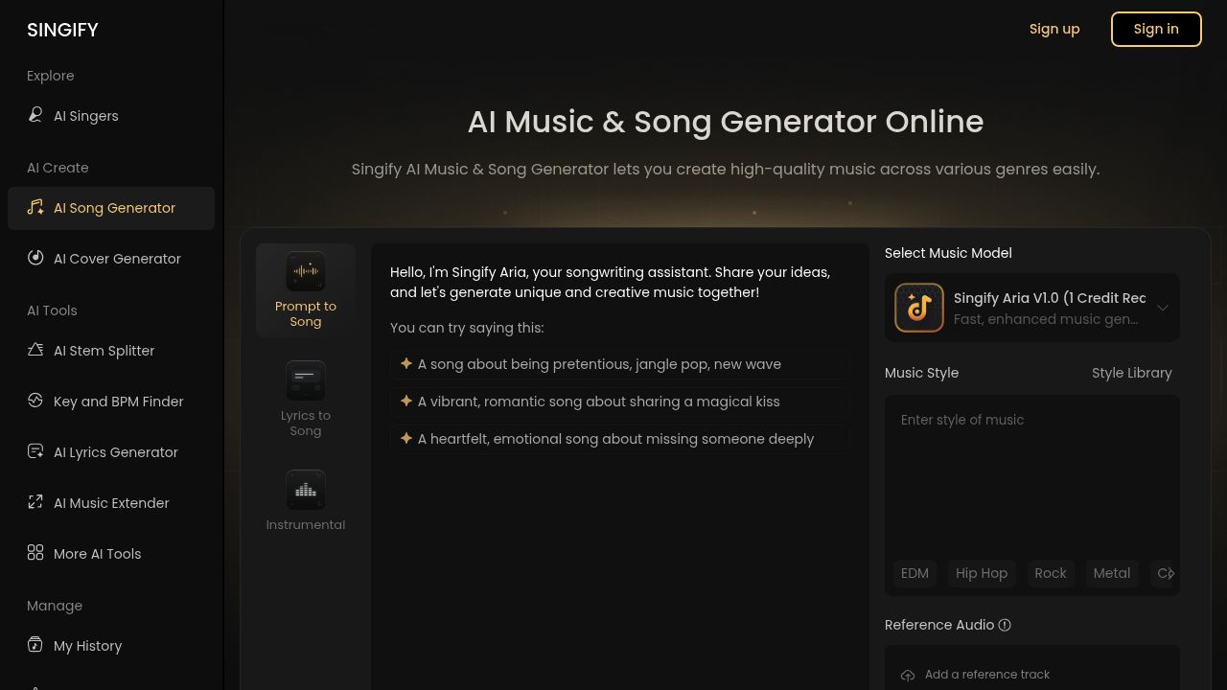Click the AI Music Extender expand icon
1227x690 pixels.
pos(35,502)
